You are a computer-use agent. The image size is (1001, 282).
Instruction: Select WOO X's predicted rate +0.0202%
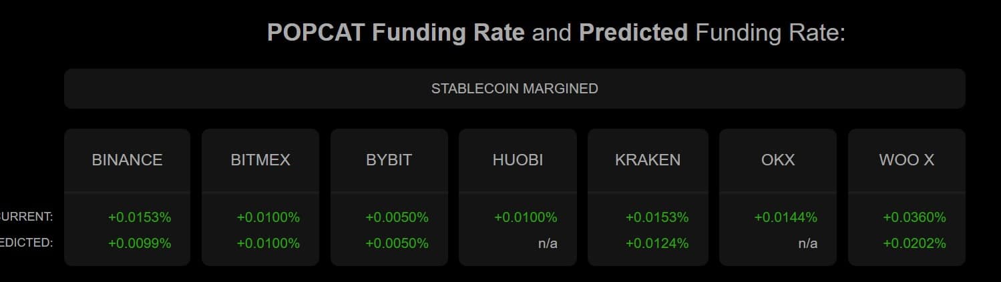click(x=914, y=243)
